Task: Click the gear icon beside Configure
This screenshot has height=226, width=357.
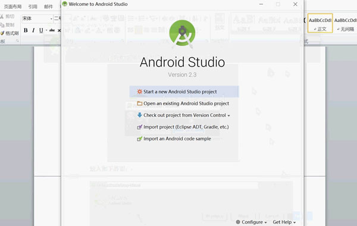Action: (238, 222)
